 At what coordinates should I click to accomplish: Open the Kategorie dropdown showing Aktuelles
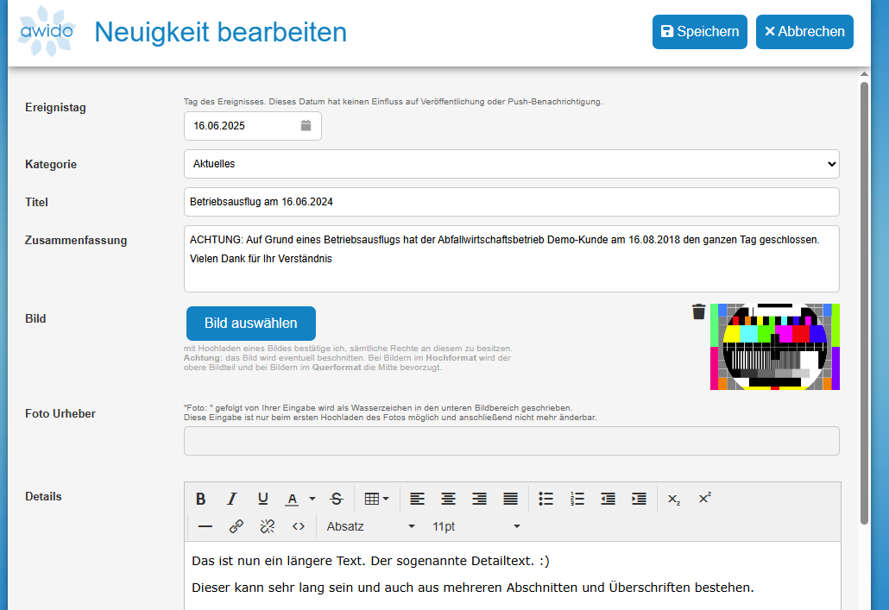(x=511, y=164)
